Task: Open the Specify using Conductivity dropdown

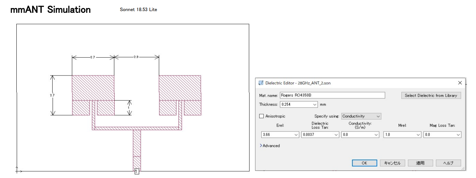Action: (x=378, y=116)
